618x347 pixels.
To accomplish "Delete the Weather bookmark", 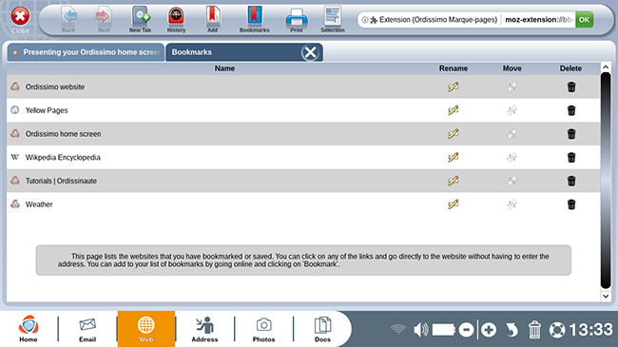I will 571,204.
